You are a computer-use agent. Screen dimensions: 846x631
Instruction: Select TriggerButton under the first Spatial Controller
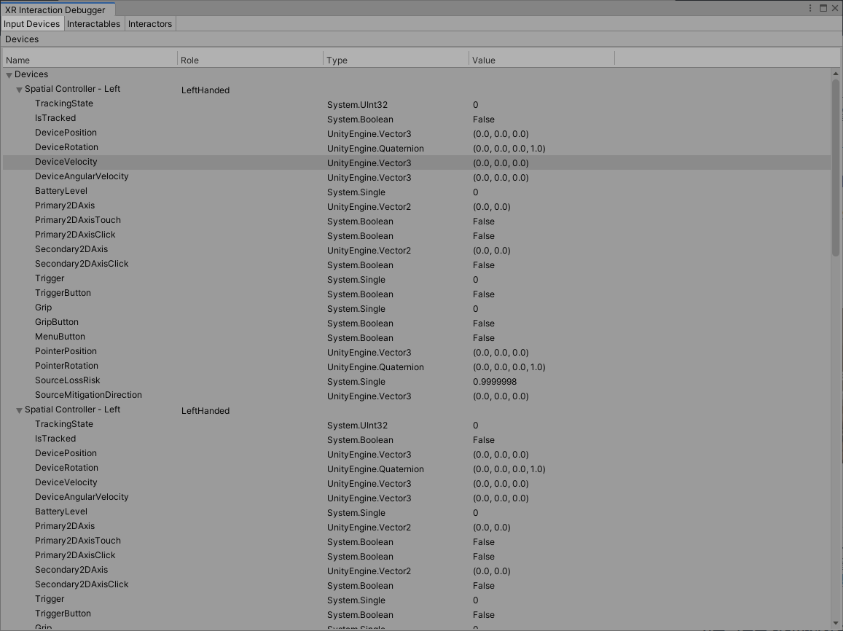[417, 294]
